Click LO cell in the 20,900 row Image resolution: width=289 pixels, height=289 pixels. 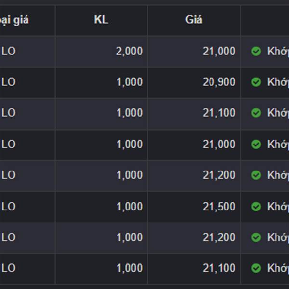[x=9, y=82]
